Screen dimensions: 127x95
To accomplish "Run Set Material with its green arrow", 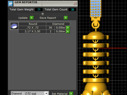I will (71, 93).
